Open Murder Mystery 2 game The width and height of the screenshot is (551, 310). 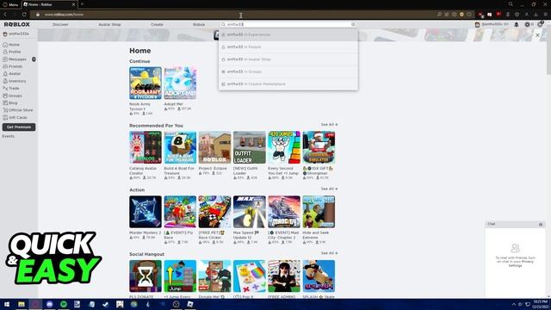(145, 212)
